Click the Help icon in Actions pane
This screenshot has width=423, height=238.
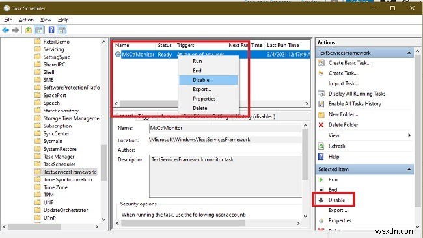tap(321, 157)
